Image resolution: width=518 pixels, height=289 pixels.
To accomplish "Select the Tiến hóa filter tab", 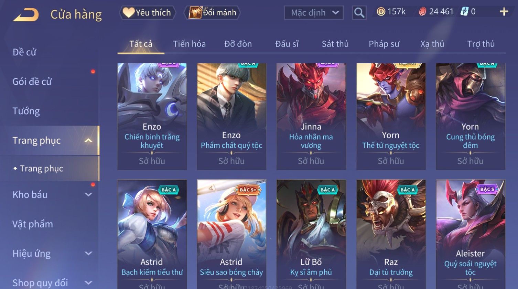I will click(189, 44).
